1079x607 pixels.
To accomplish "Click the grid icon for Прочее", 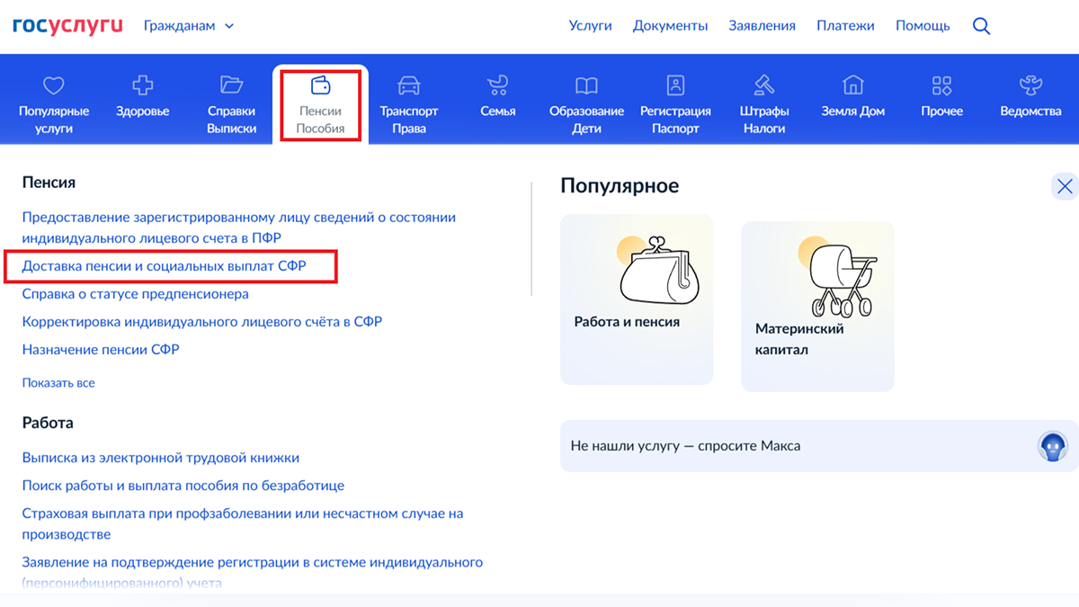I will pos(941,85).
